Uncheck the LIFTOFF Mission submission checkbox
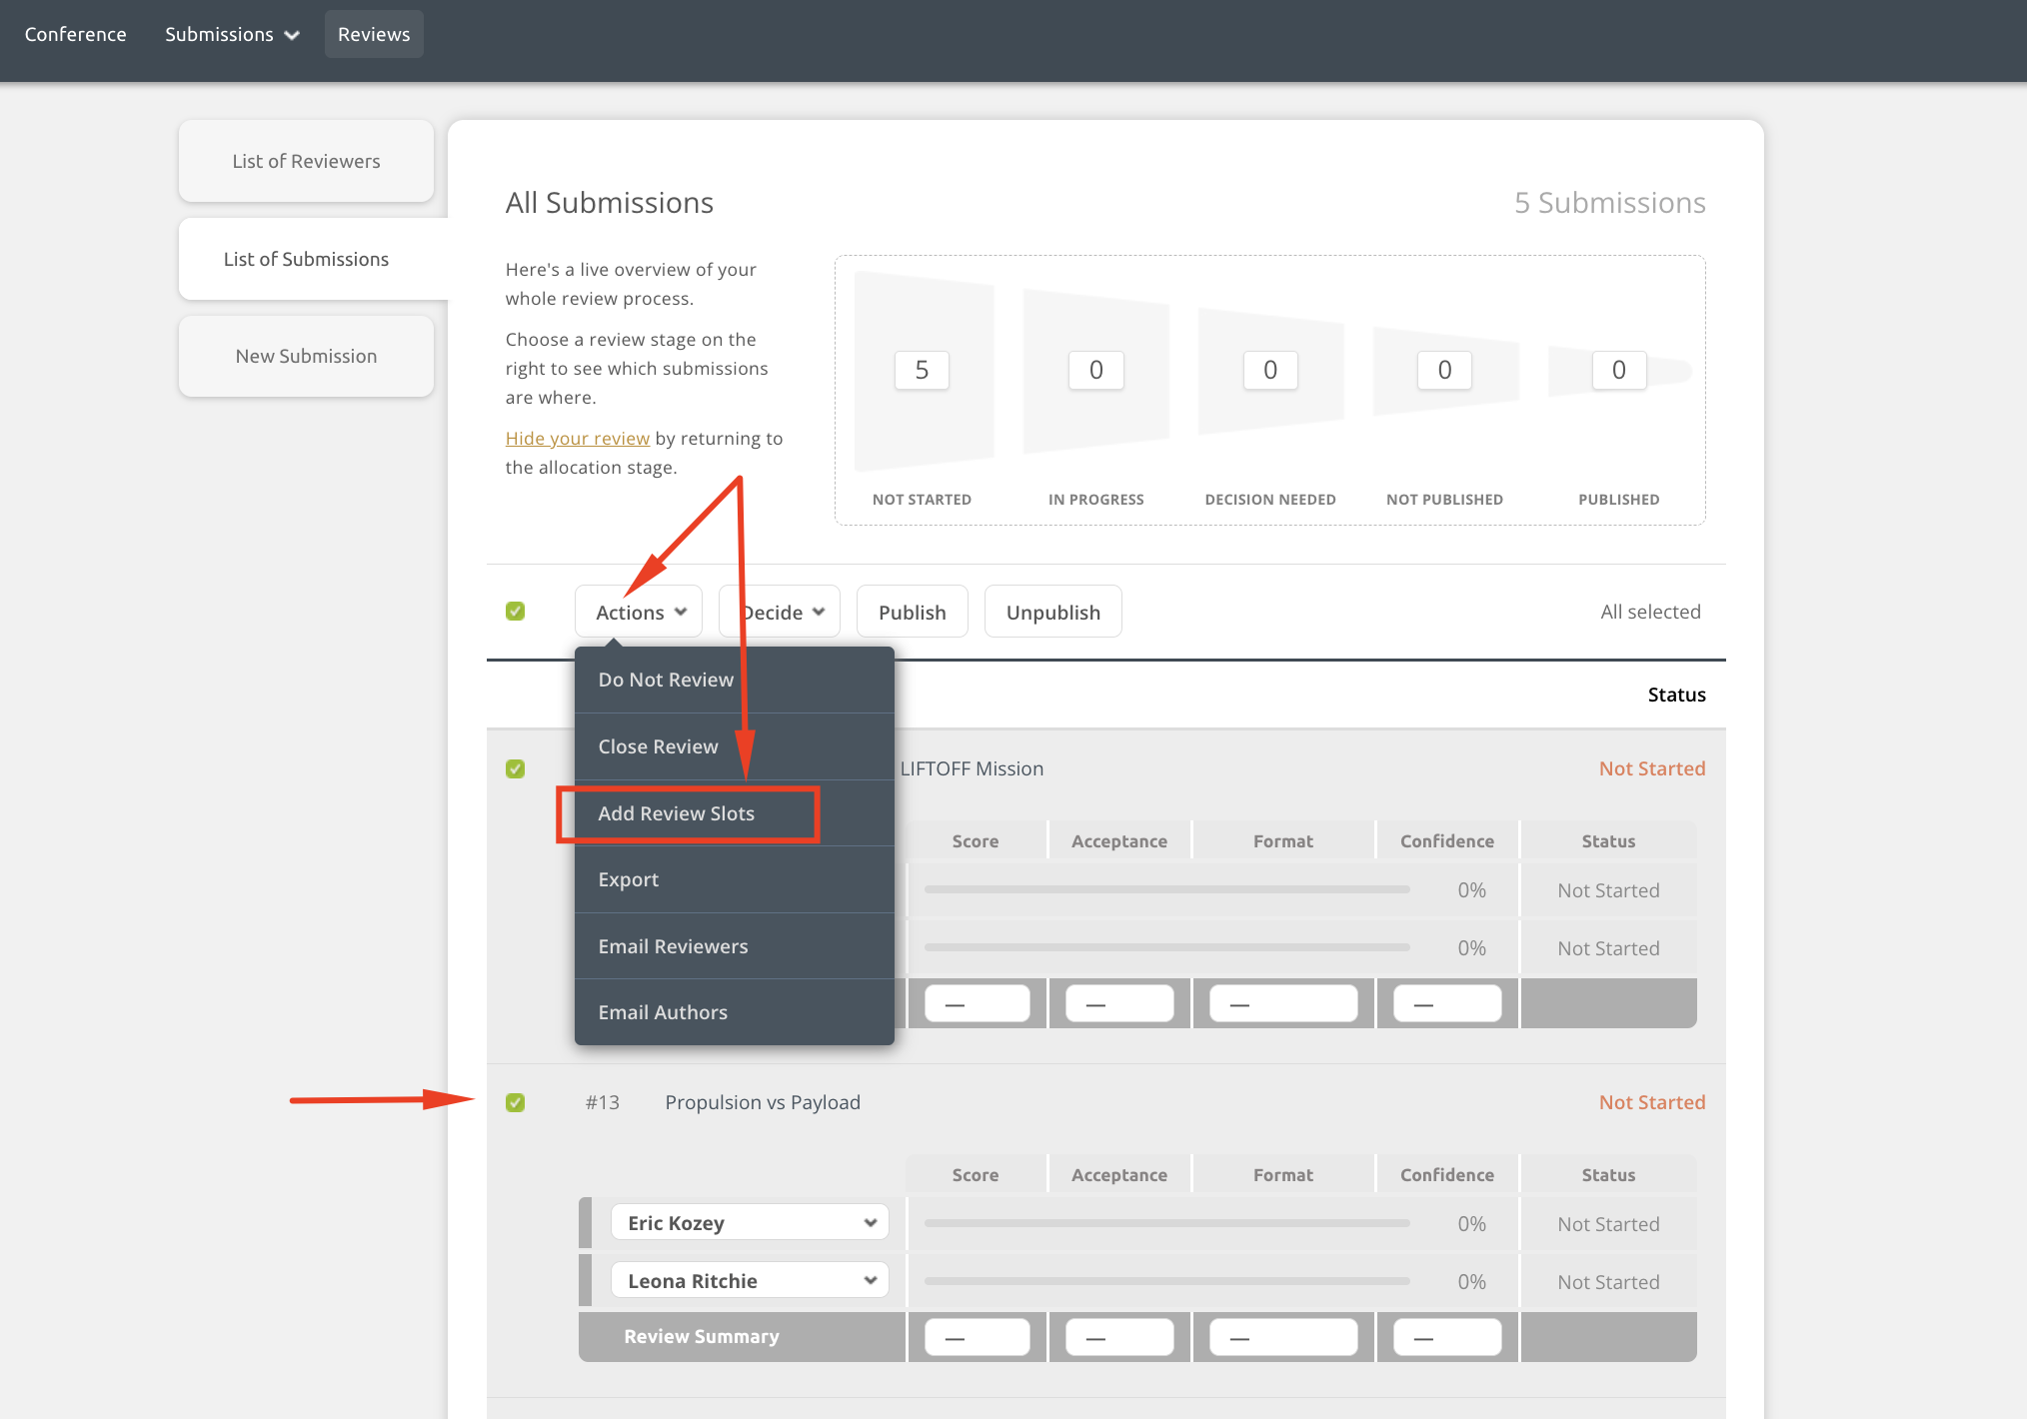This screenshot has height=1419, width=2027. point(516,768)
